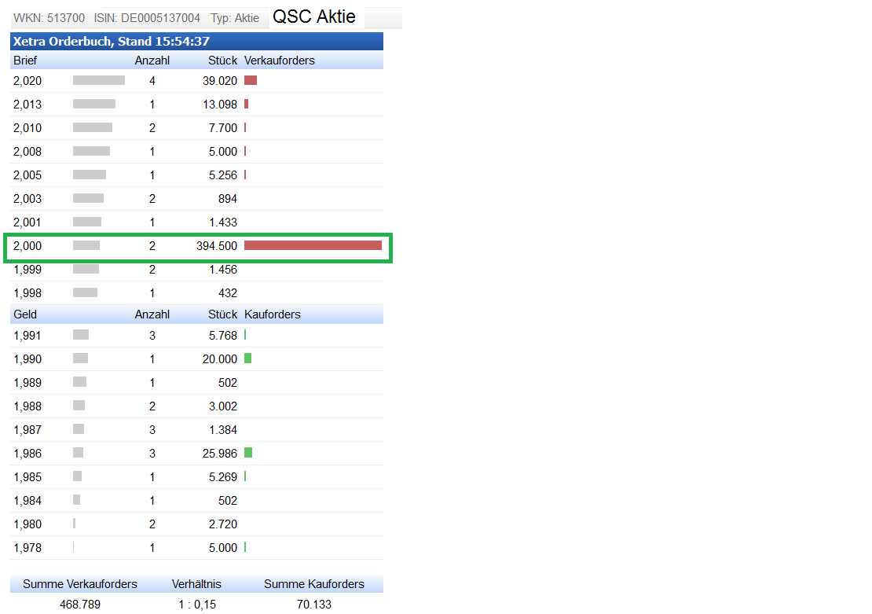Click the green buy bar for 20.000
Screen dimensions: 872x614
[x=248, y=358]
